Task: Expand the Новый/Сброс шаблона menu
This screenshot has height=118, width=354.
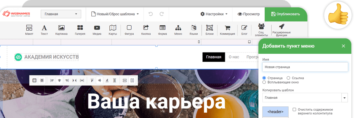Action: click(115, 14)
